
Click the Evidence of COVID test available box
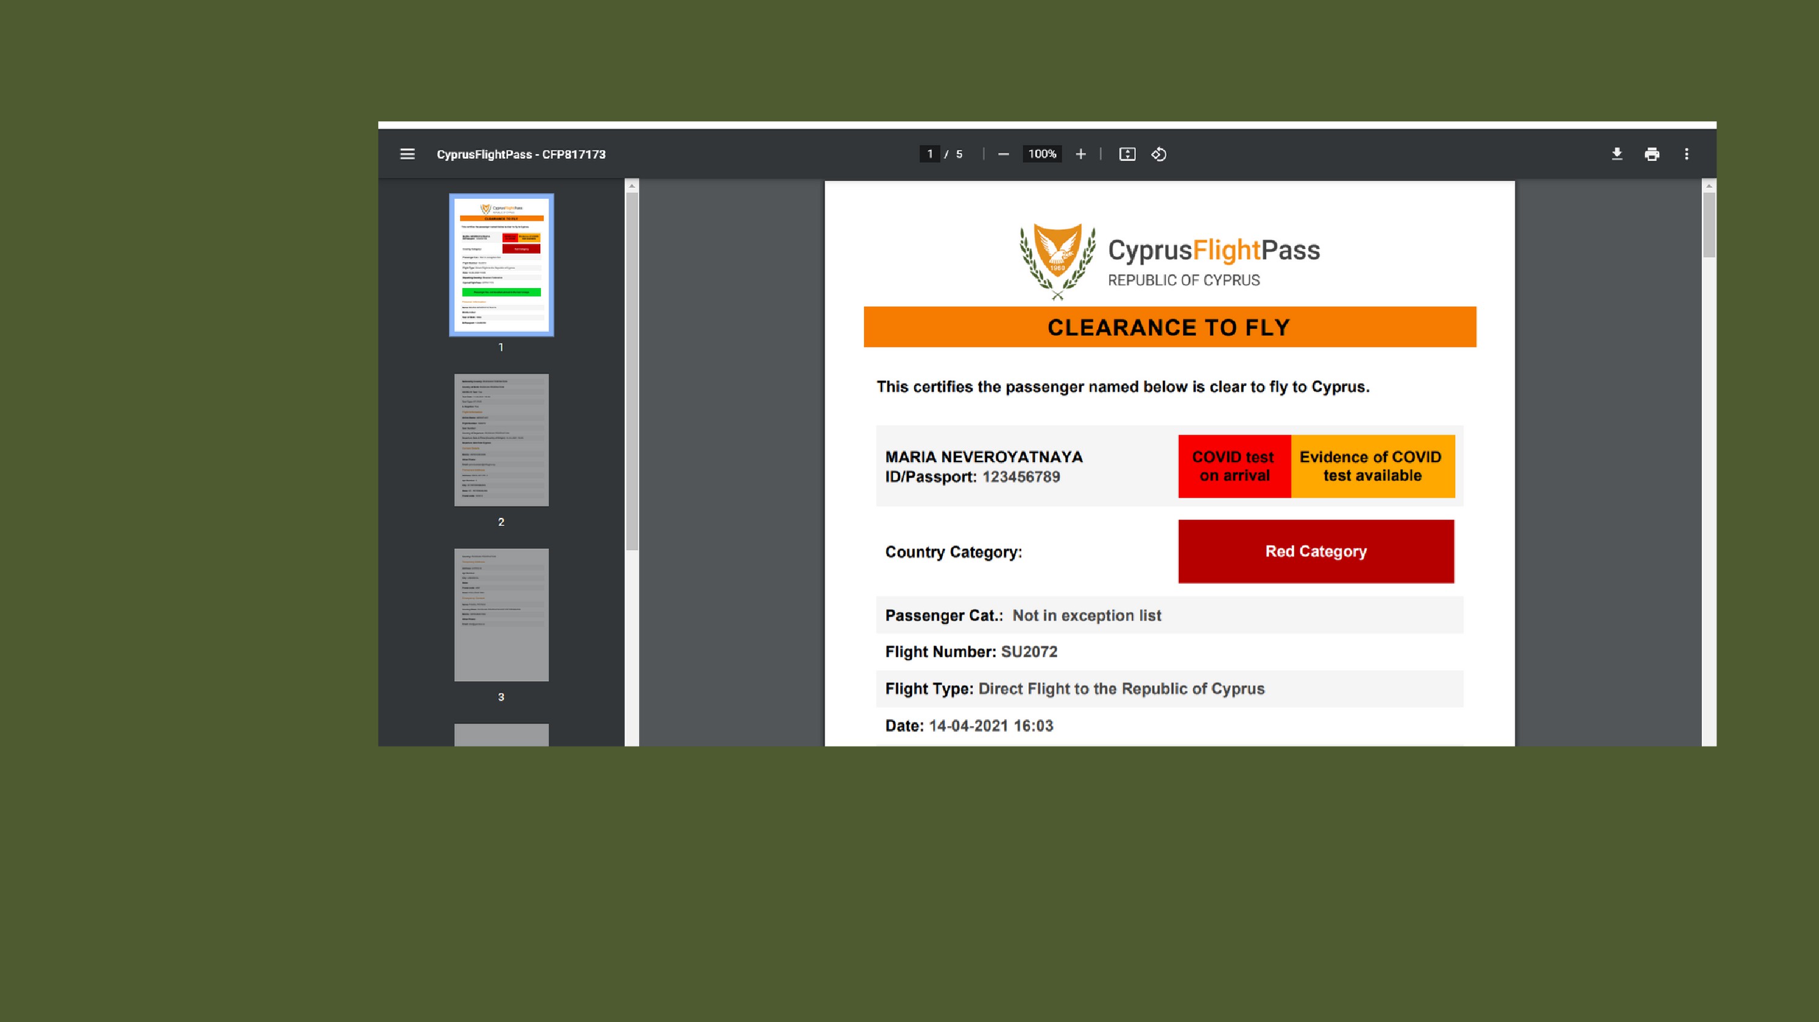(x=1373, y=466)
